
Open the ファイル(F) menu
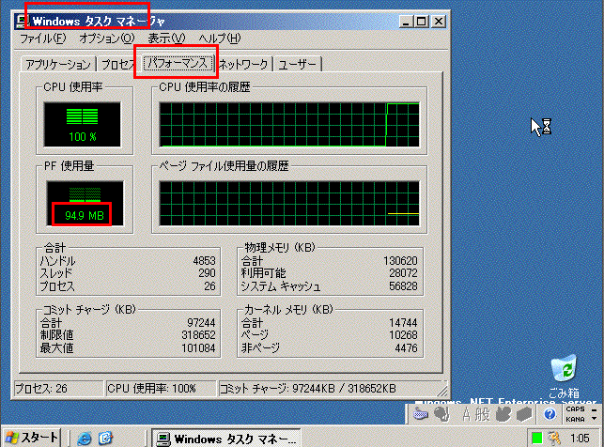tap(42, 39)
